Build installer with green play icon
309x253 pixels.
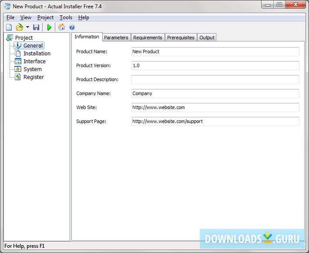(49, 27)
